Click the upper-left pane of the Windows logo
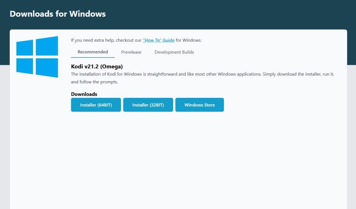 25,48
